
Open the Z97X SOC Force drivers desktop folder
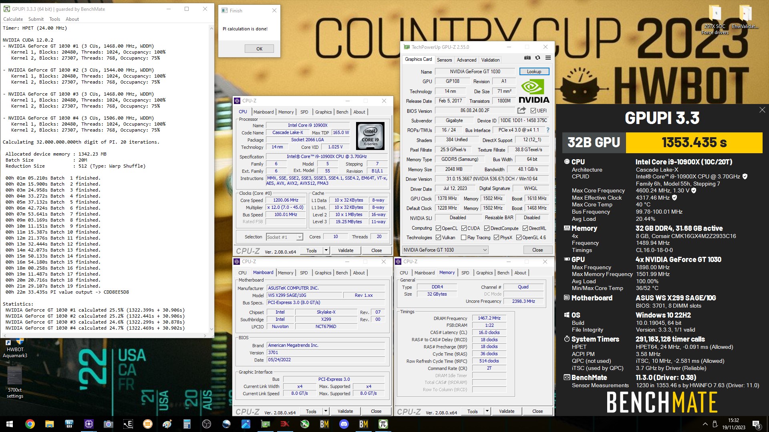(715, 20)
